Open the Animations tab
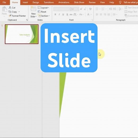Screen dimensions: 138x138 point(64,2)
